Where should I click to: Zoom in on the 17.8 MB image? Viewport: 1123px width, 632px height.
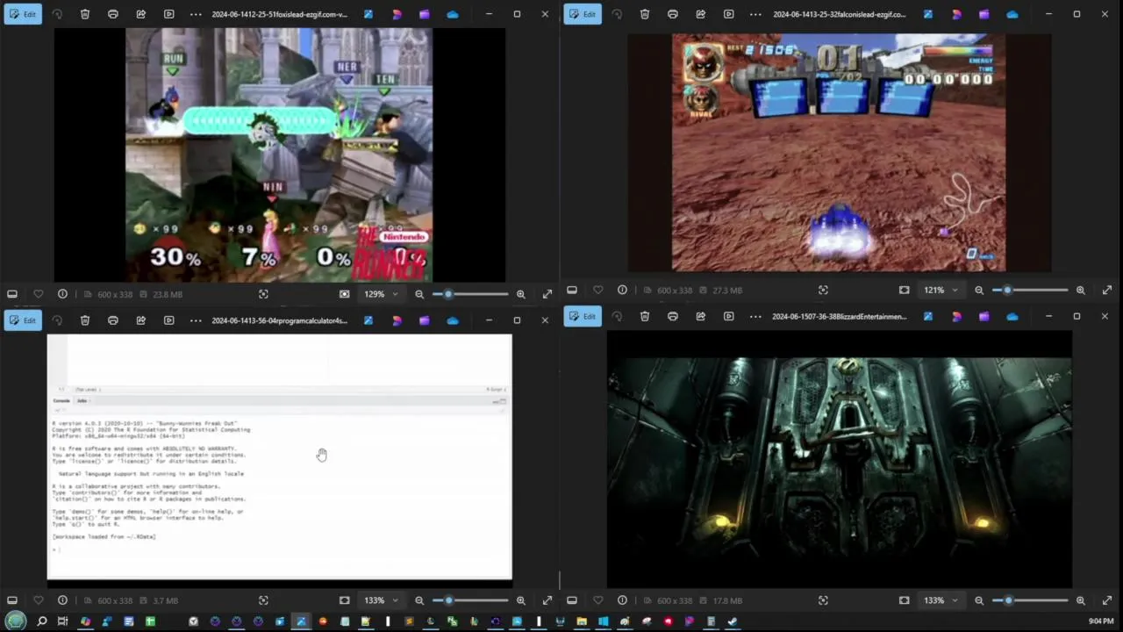pos(1080,600)
